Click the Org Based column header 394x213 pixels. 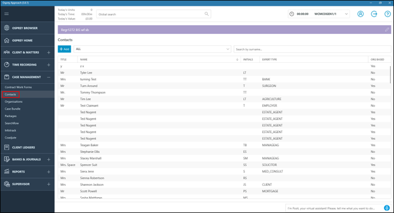(378, 60)
